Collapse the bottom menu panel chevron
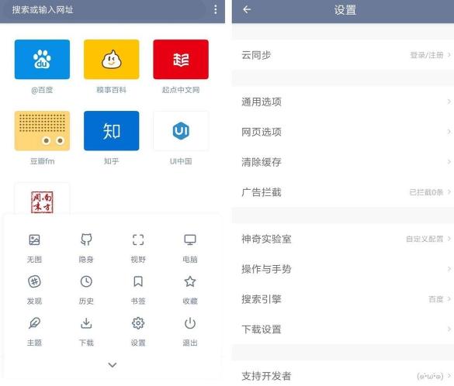 pyautogui.click(x=113, y=365)
